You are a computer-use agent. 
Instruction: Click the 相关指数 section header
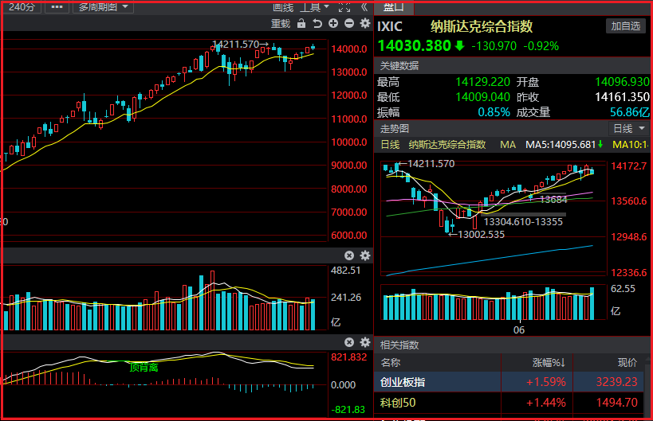click(x=399, y=345)
